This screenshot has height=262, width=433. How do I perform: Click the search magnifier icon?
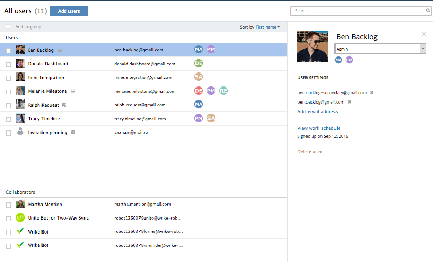[x=428, y=10]
